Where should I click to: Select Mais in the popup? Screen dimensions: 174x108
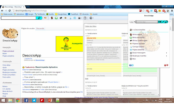tap(133, 59)
